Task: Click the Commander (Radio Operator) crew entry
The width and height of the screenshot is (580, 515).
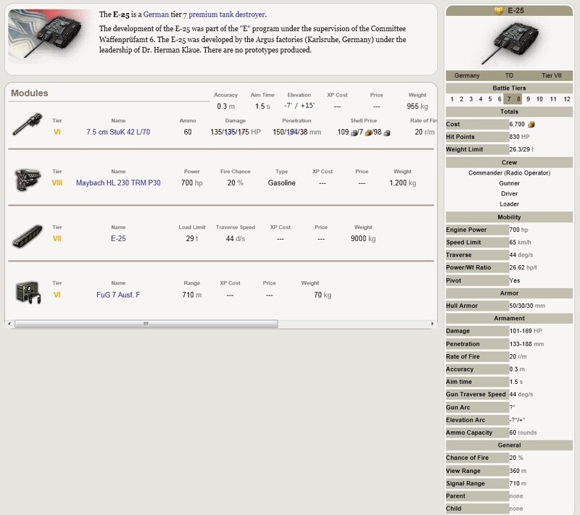Action: click(509, 173)
